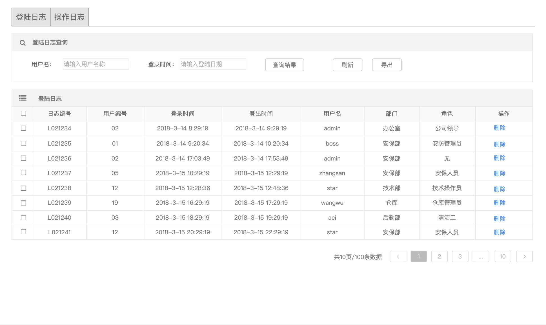The width and height of the screenshot is (546, 325).
Task: Click the list icon beside 登陆日志
Action: tap(23, 98)
